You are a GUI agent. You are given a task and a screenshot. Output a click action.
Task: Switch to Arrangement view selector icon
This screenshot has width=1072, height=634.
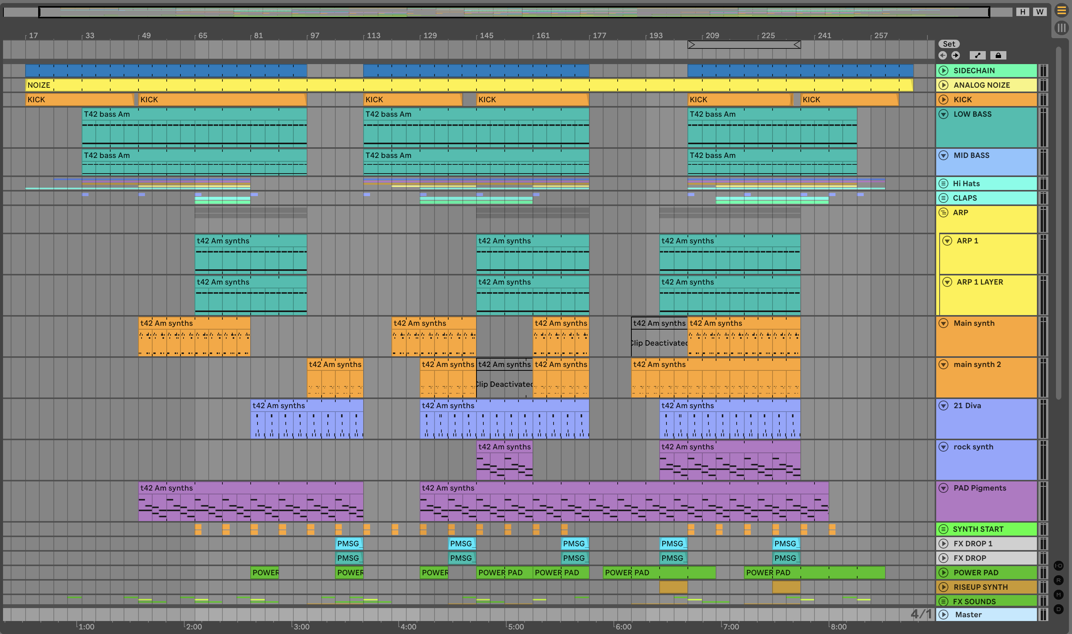(1061, 10)
